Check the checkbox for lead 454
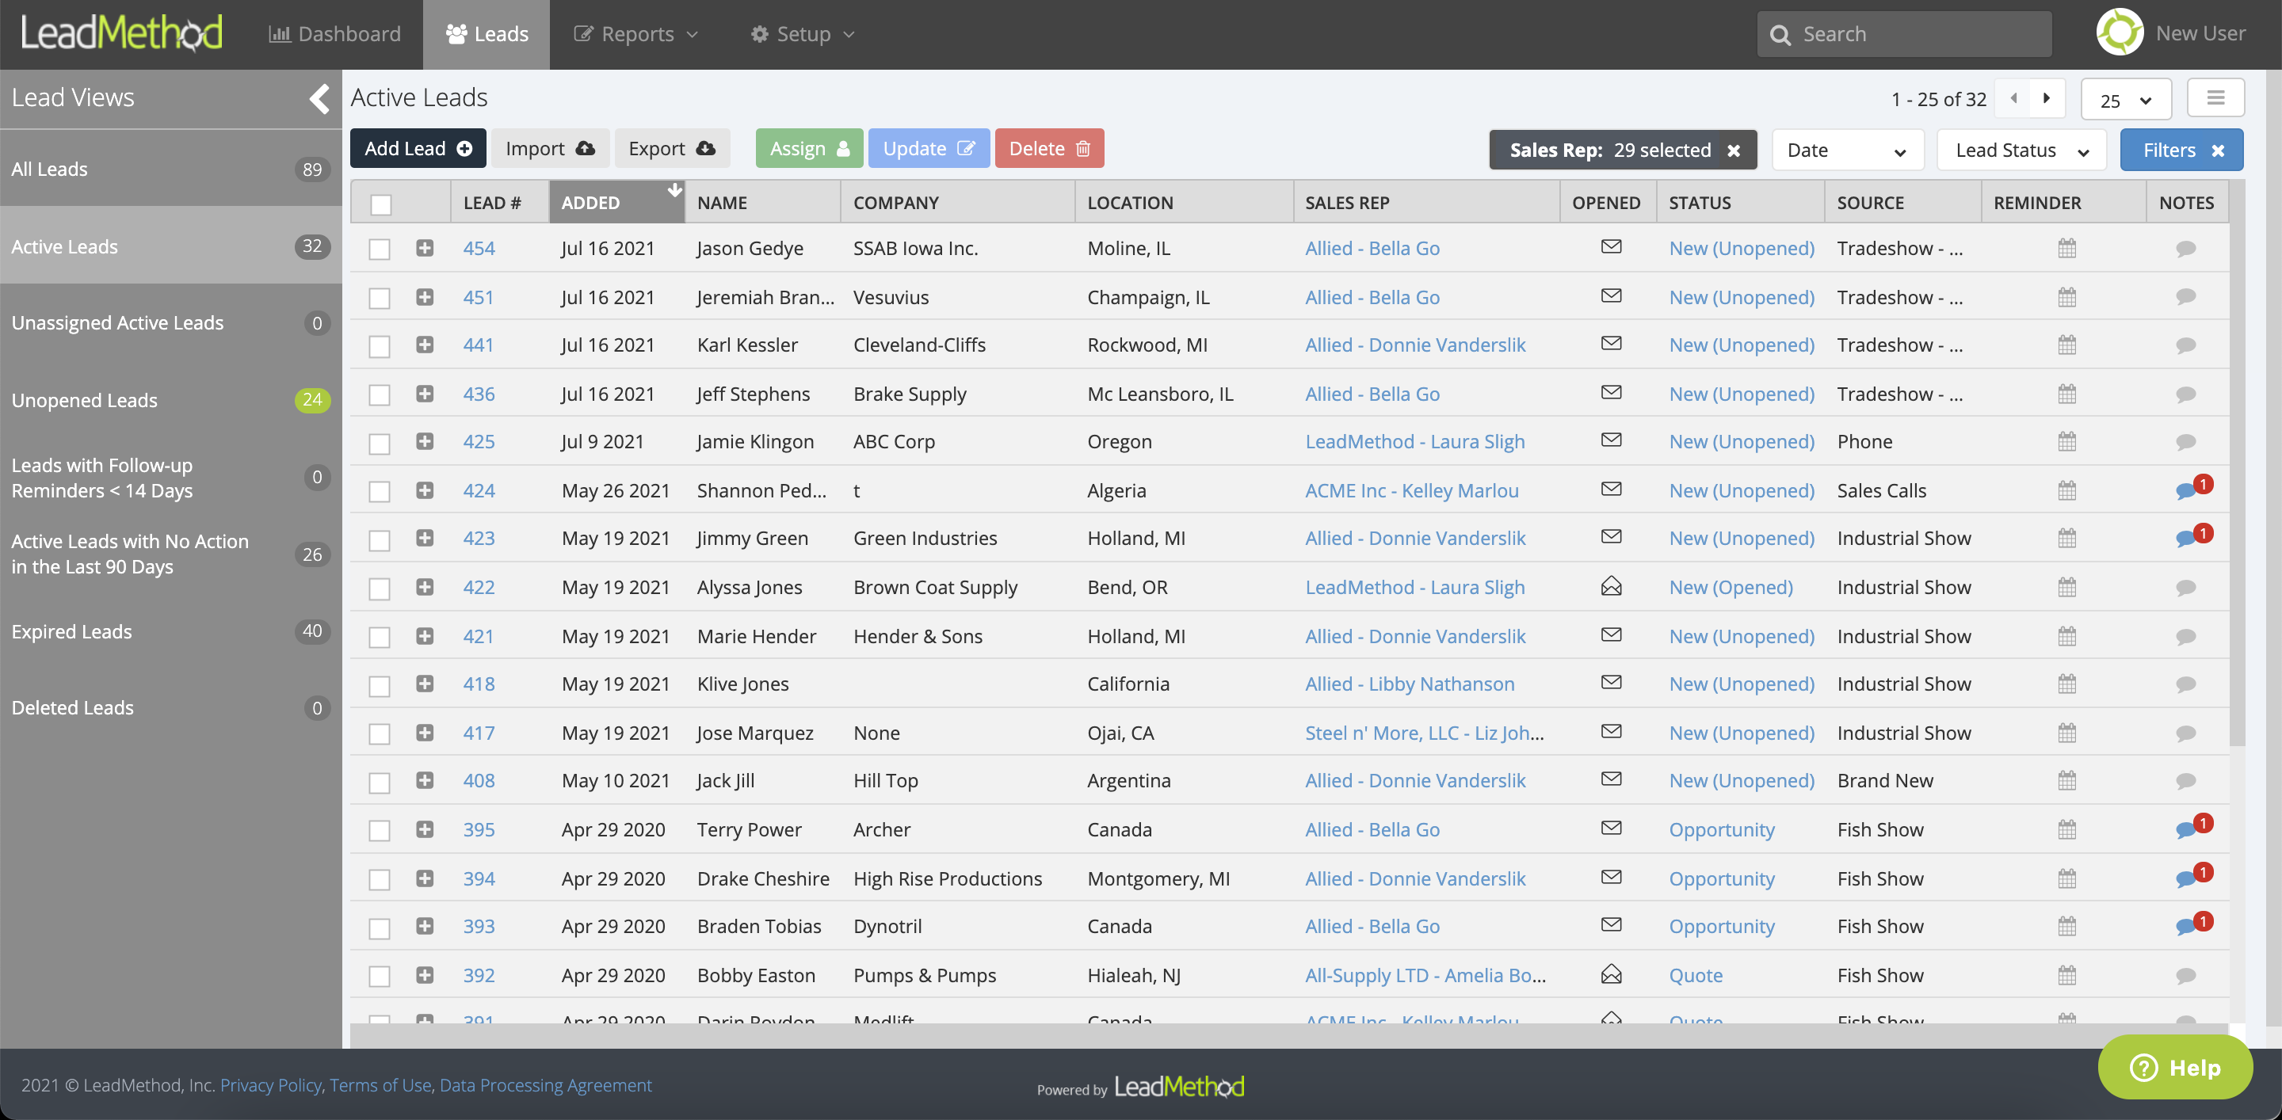2282x1120 pixels. (x=380, y=249)
